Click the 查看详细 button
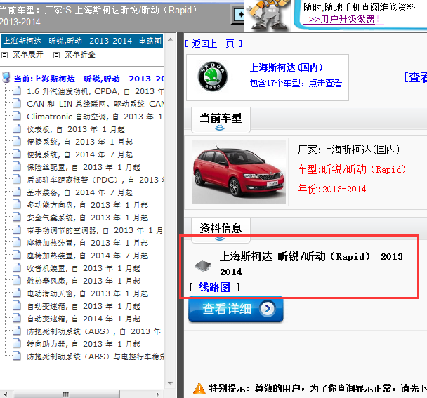The width and height of the screenshot is (427, 398). pyautogui.click(x=236, y=309)
